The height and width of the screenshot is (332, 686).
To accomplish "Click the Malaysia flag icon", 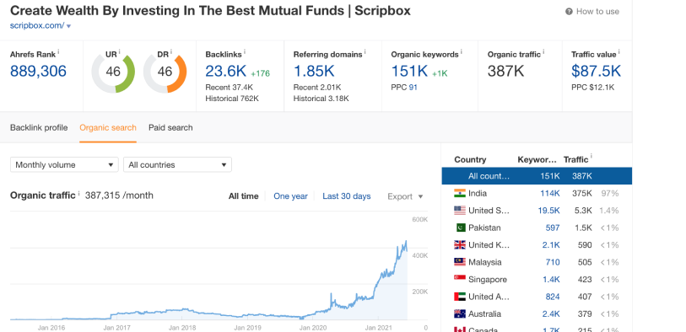I will 460,262.
